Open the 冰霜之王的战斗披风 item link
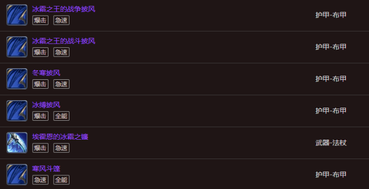Viewport: 369px width, 189px height. point(64,41)
